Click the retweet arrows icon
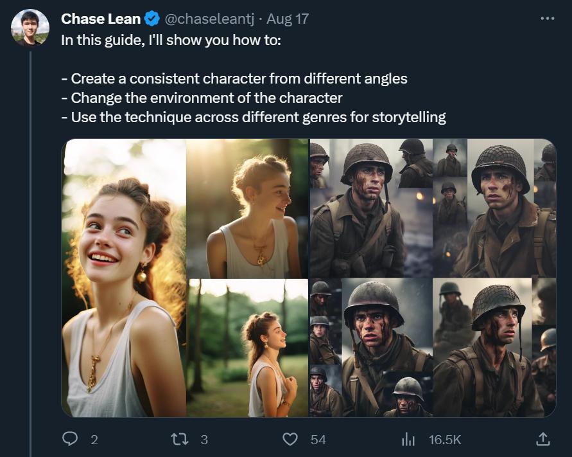Image resolution: width=572 pixels, height=457 pixels. [180, 439]
